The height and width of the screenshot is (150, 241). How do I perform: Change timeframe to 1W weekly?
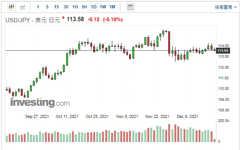103,7
